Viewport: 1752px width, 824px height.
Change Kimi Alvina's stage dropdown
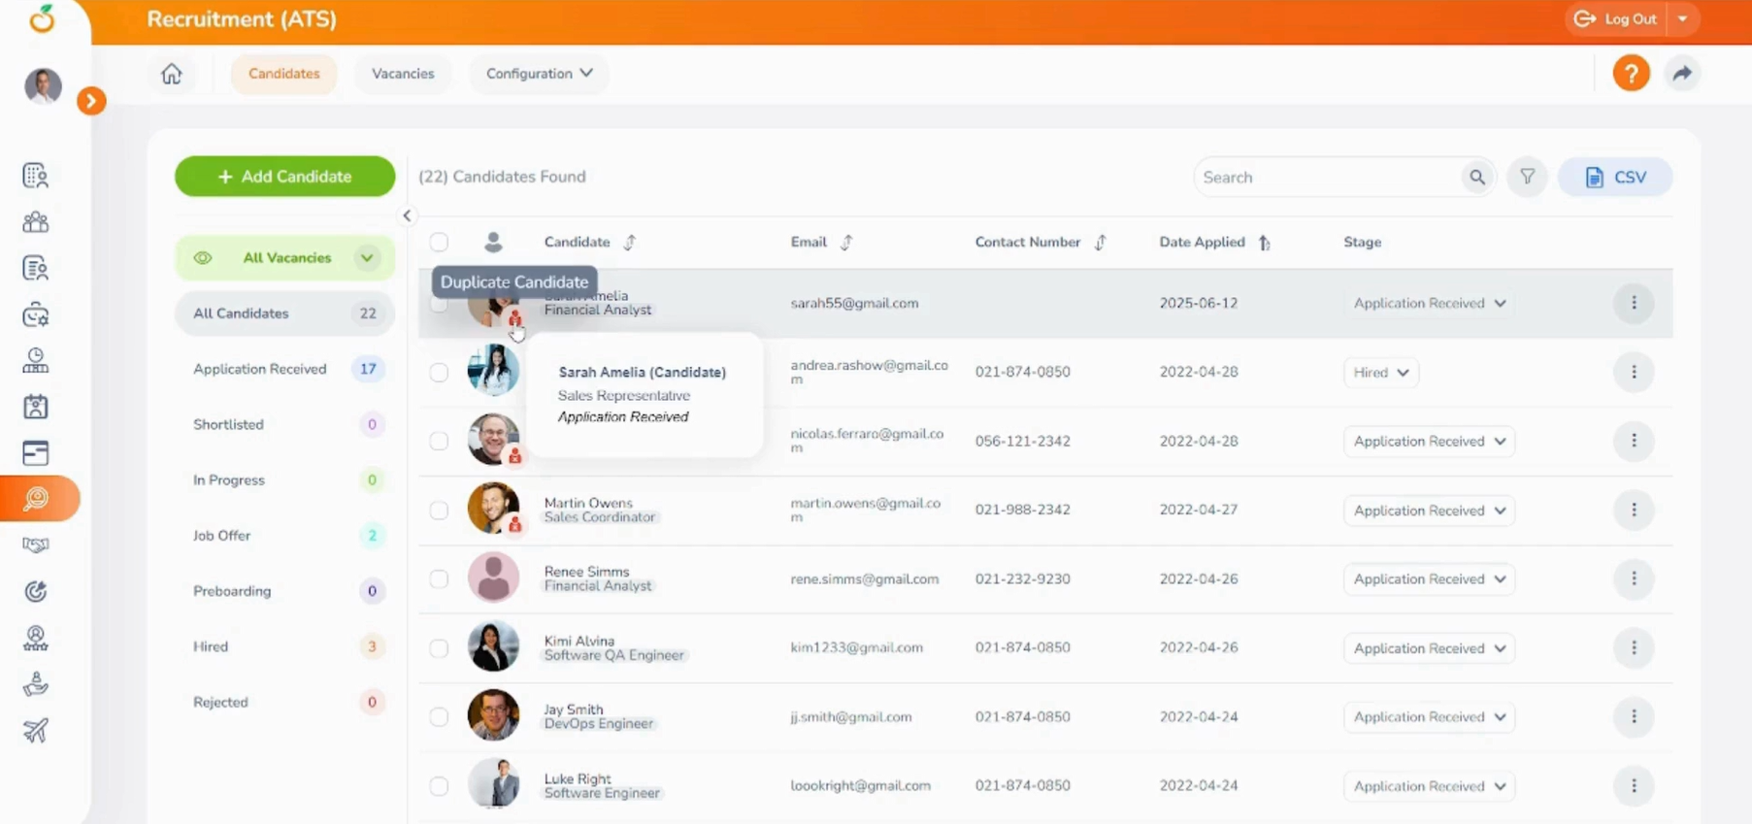click(x=1428, y=648)
